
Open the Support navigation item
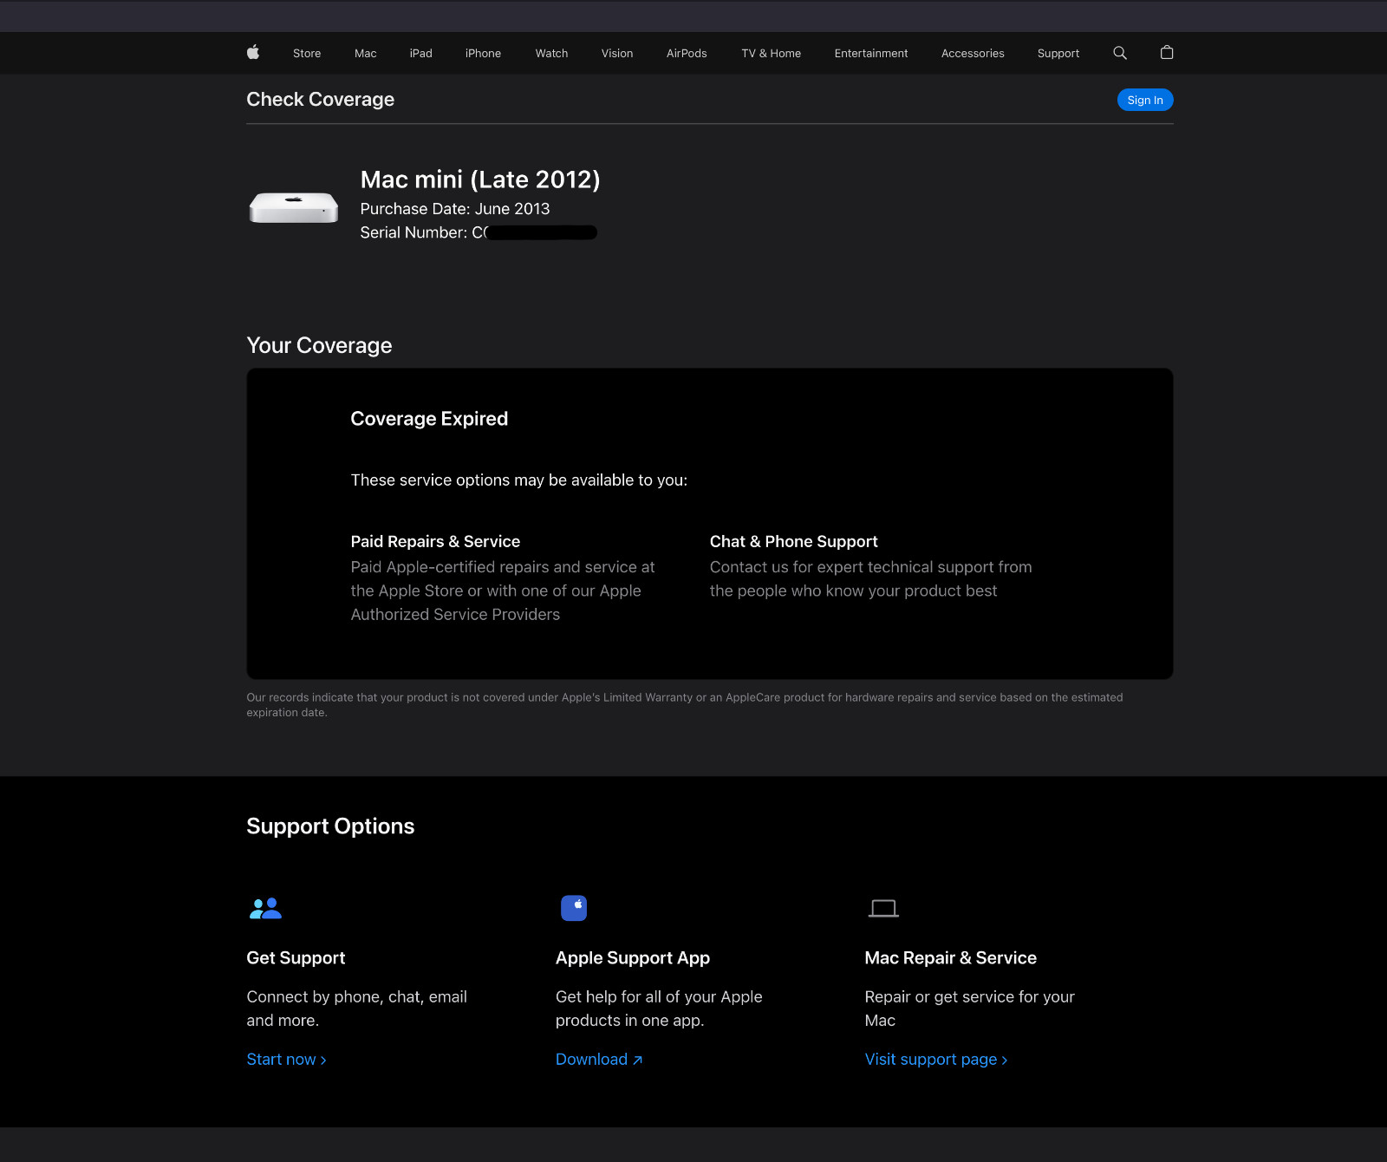pos(1058,54)
